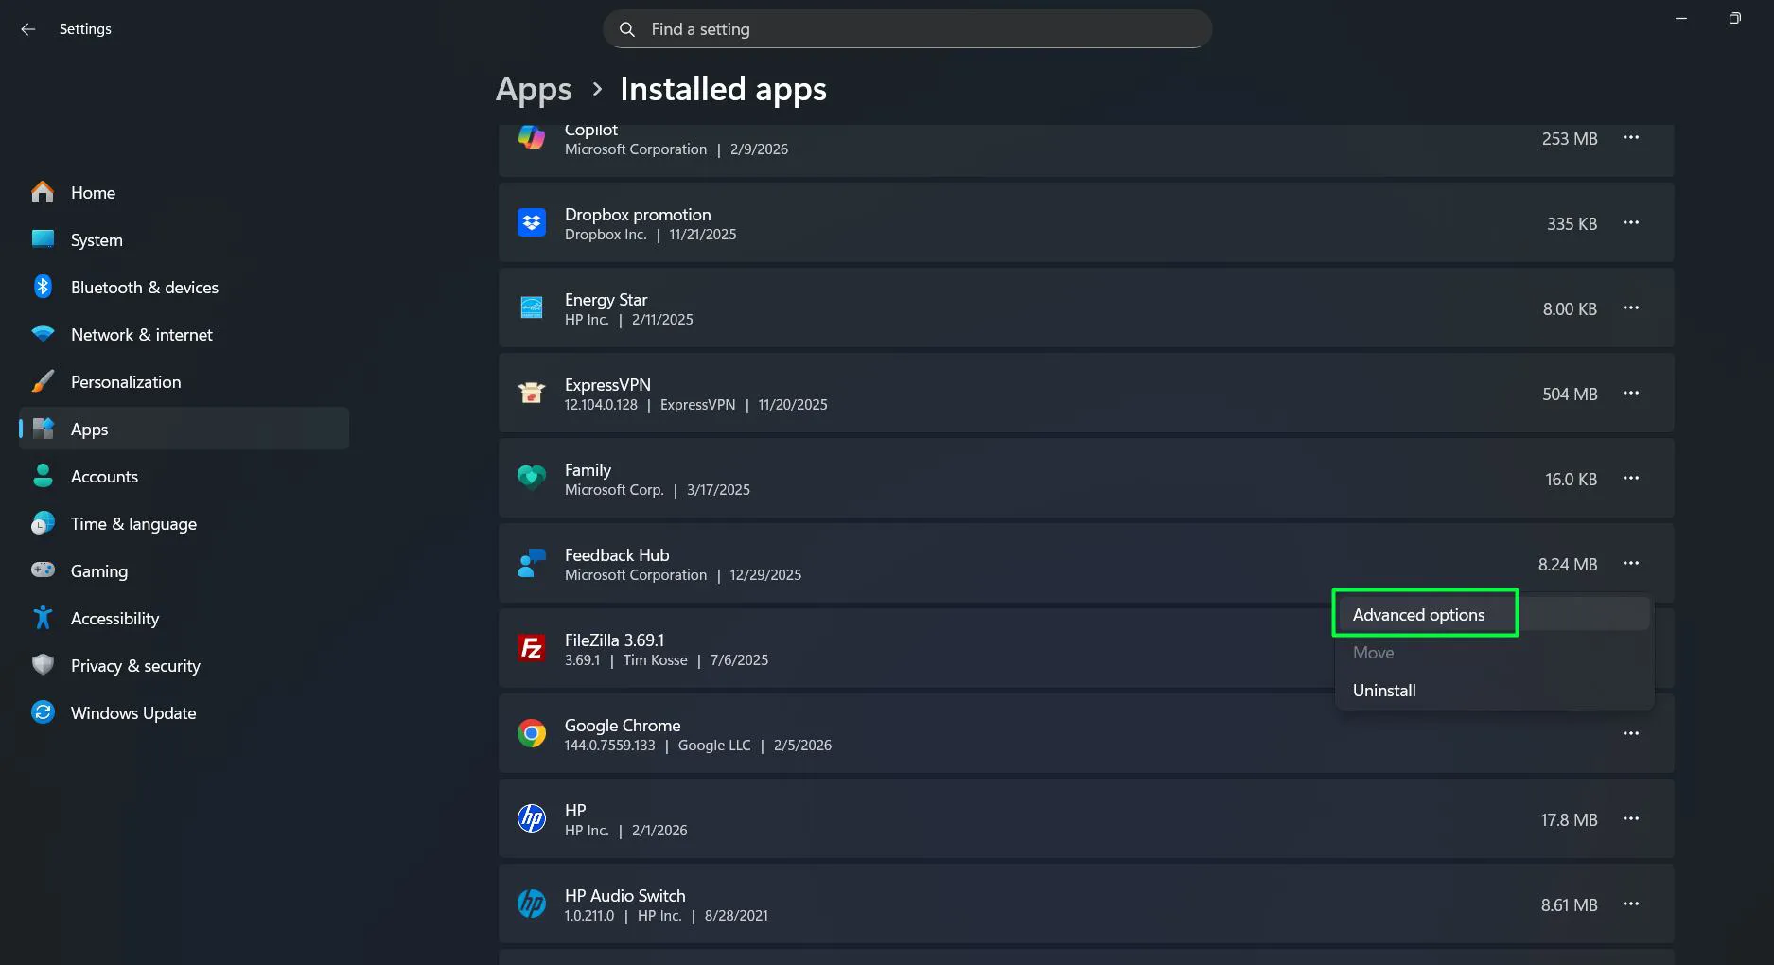Viewport: 1774px width, 965px height.
Task: Click the Feedback Hub app icon
Action: [x=532, y=563]
